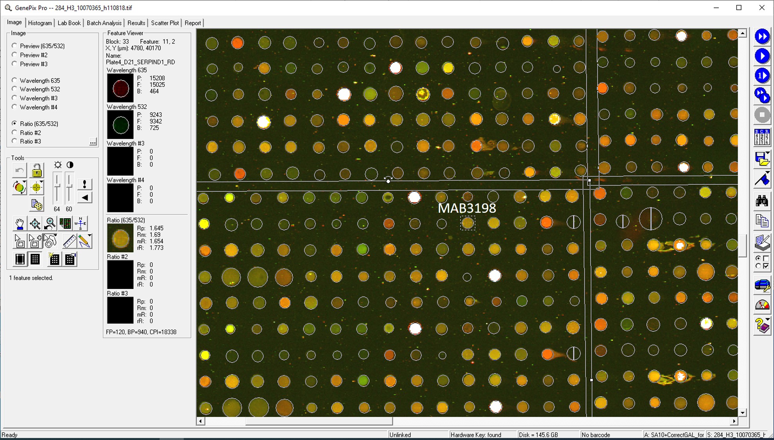Click the undo zoom magnifier tool
The image size is (774, 440).
pyautogui.click(x=50, y=224)
